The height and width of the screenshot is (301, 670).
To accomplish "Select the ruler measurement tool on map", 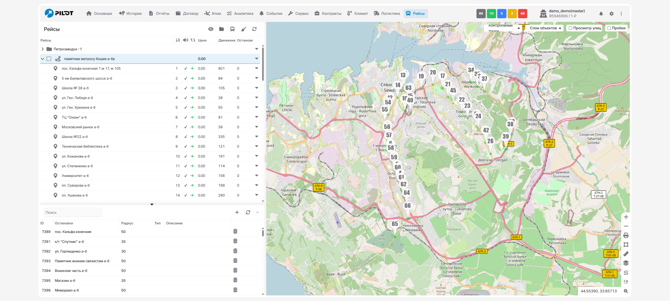I will [626, 254].
